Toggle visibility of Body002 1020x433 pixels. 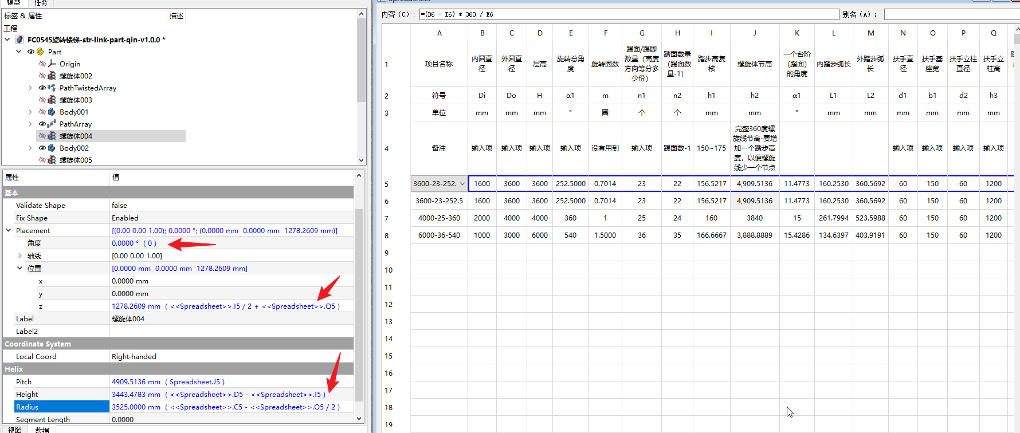(42, 148)
